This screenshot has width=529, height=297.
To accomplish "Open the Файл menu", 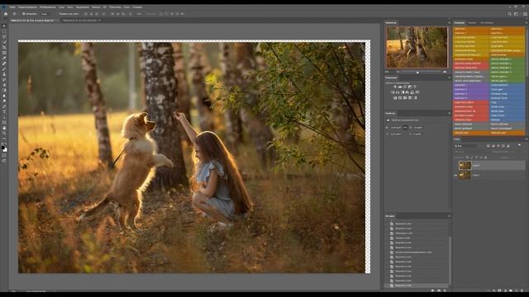I will (x=12, y=7).
